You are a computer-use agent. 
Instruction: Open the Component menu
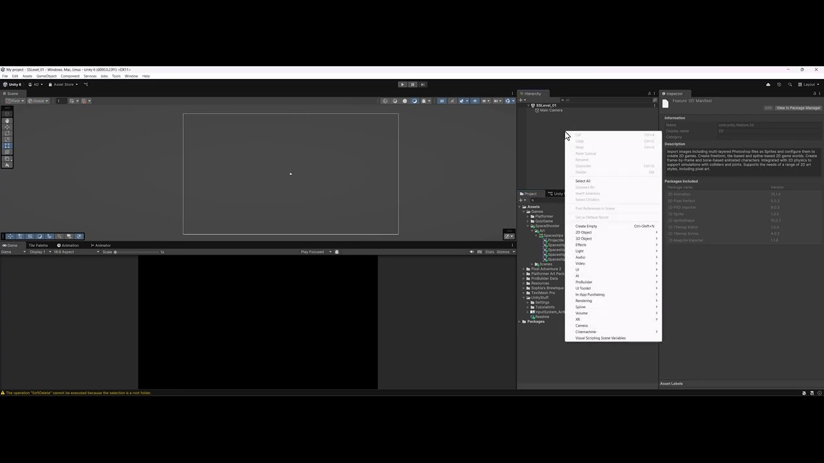70,76
